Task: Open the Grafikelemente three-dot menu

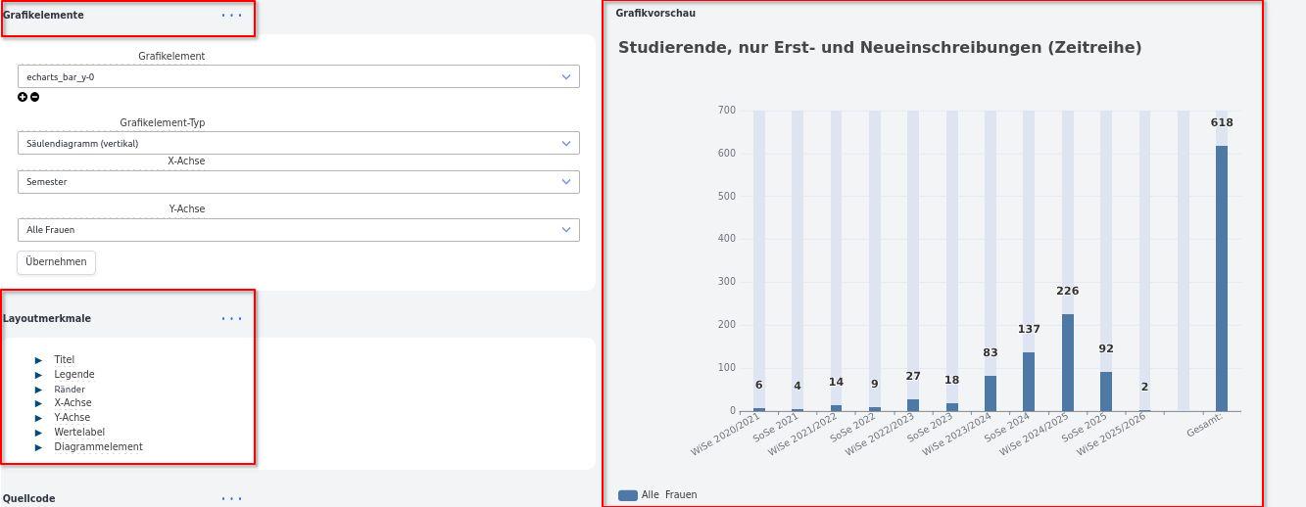Action: click(x=231, y=16)
